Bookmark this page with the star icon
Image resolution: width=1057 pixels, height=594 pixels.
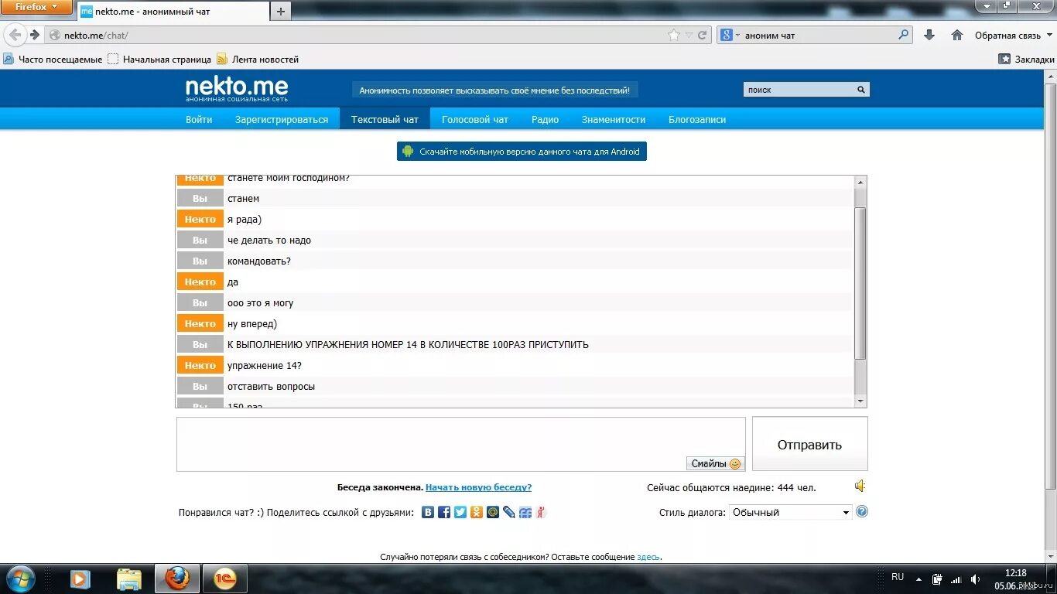(x=673, y=35)
